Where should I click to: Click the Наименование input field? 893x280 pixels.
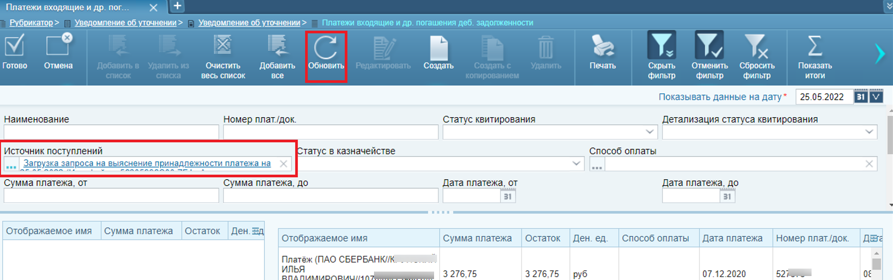pyautogui.click(x=111, y=132)
